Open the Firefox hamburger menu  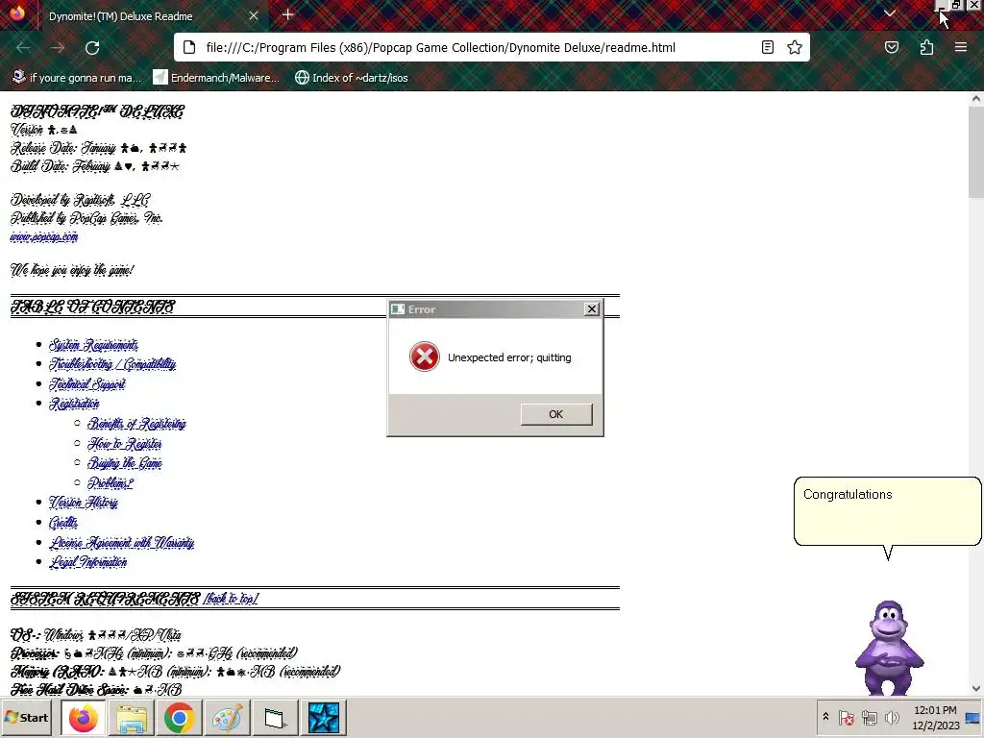pyautogui.click(x=960, y=48)
